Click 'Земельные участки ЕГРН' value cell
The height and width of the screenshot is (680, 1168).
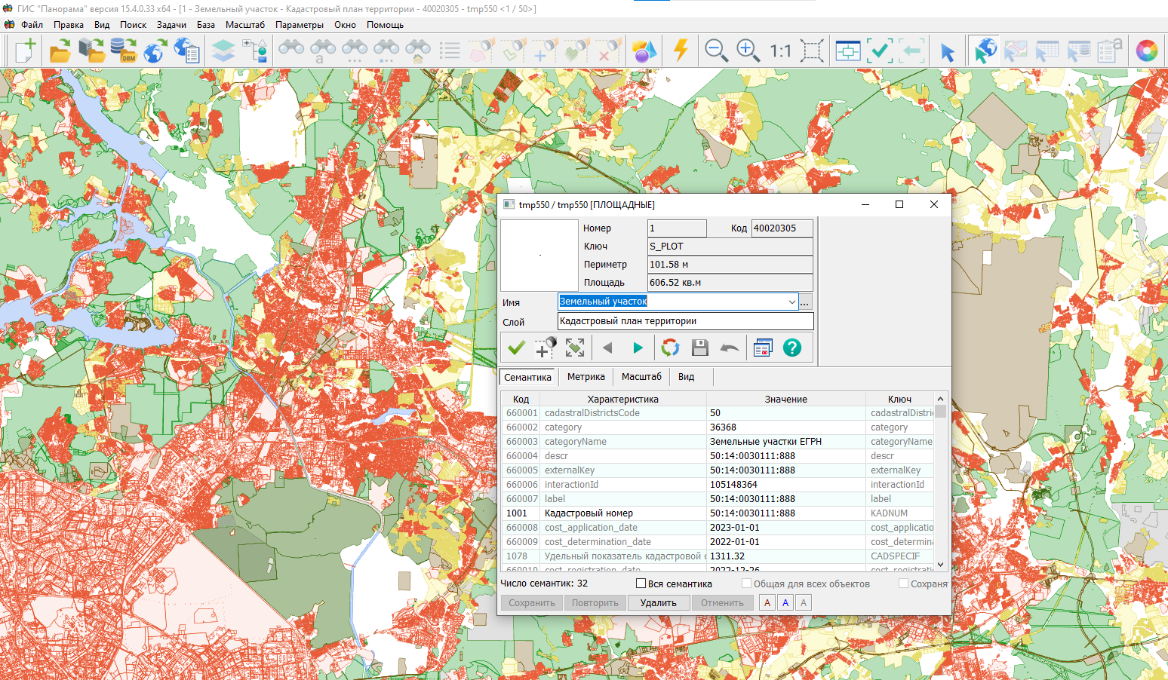coord(785,442)
